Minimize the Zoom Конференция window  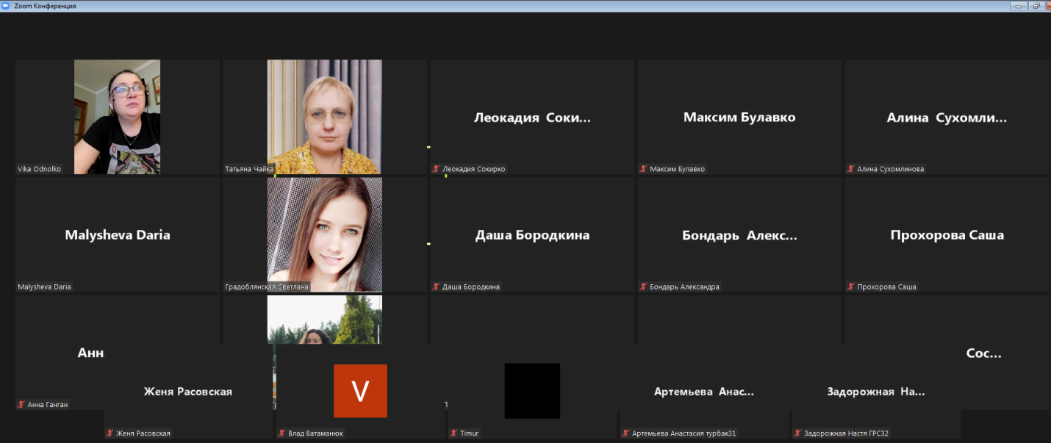click(x=1018, y=6)
